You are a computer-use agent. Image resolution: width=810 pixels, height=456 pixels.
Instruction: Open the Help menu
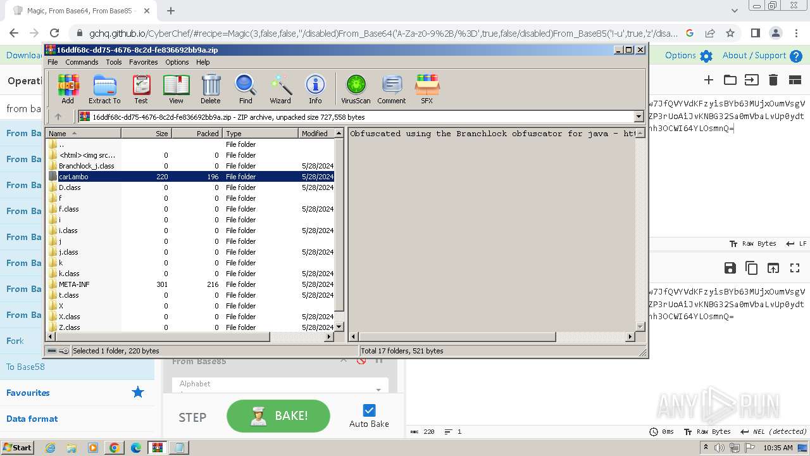pos(203,62)
